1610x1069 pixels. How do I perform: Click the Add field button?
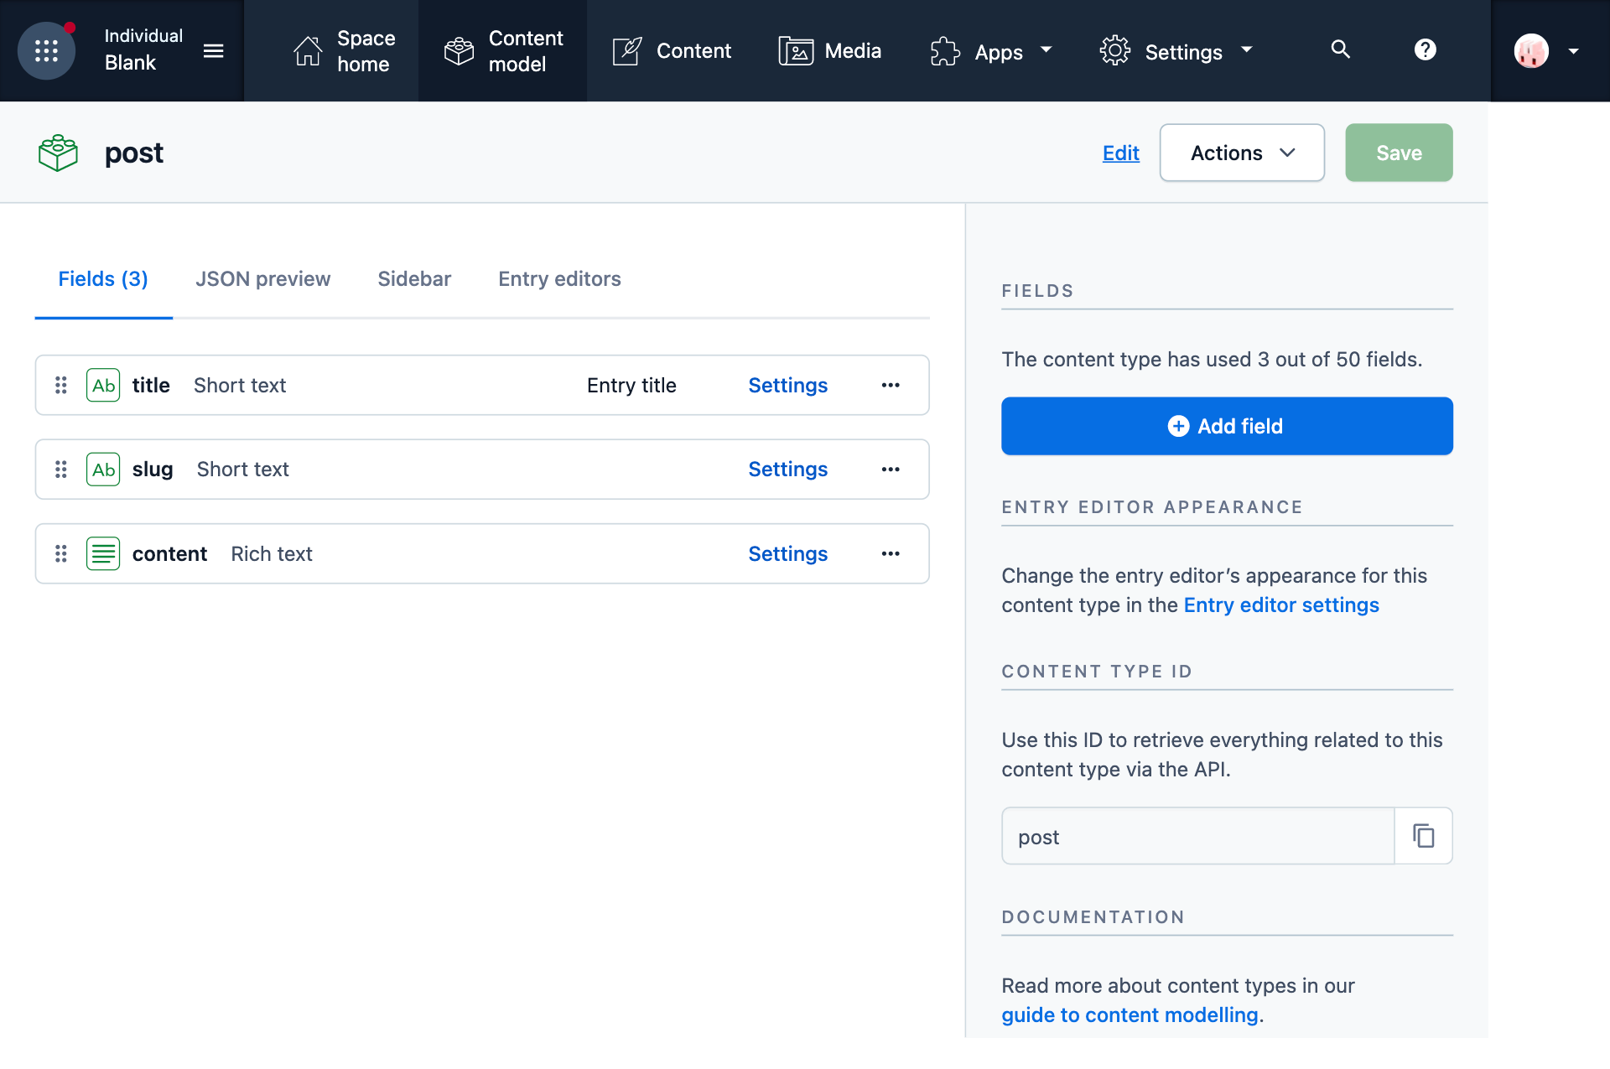point(1227,426)
